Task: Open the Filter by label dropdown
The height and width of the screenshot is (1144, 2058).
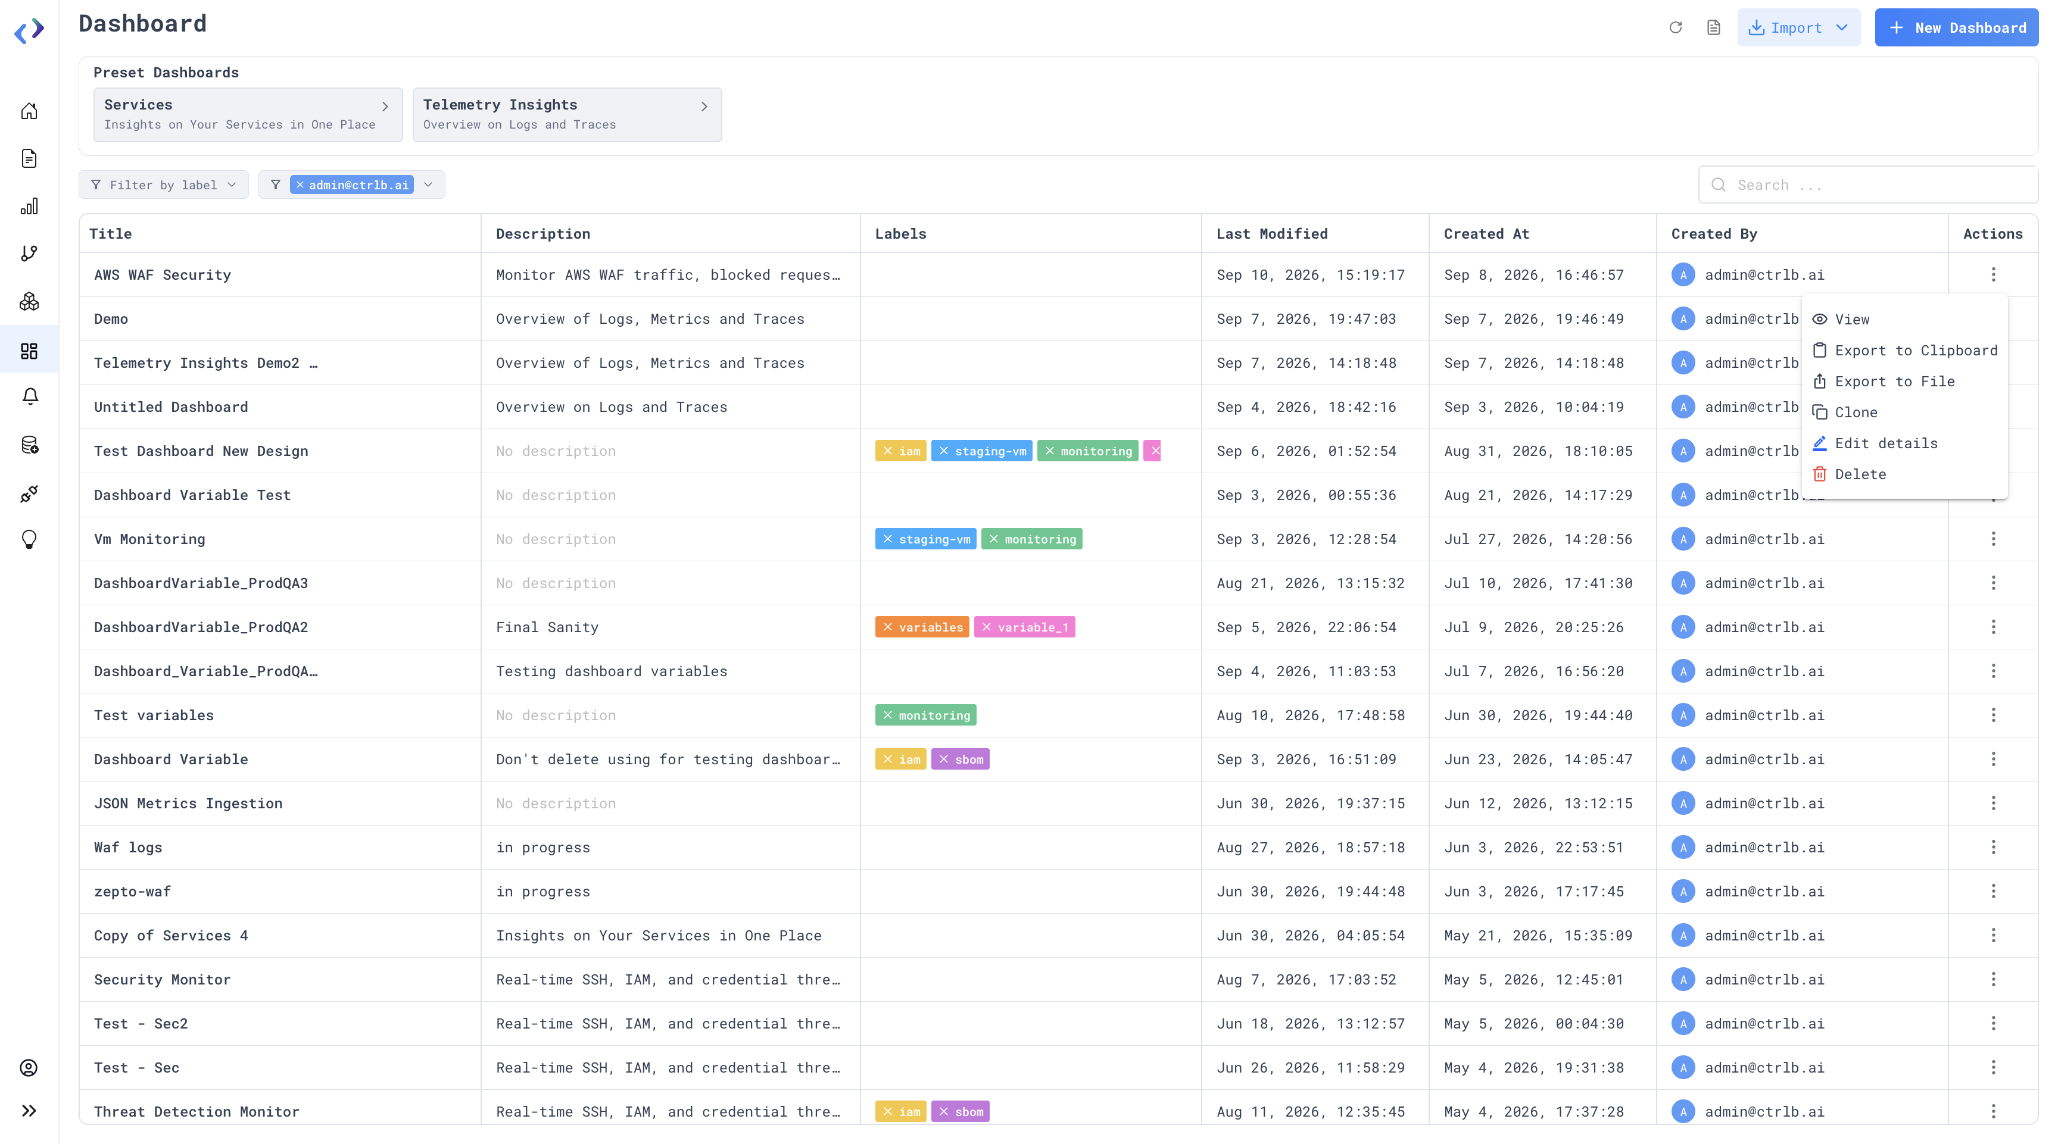Action: pyautogui.click(x=164, y=185)
